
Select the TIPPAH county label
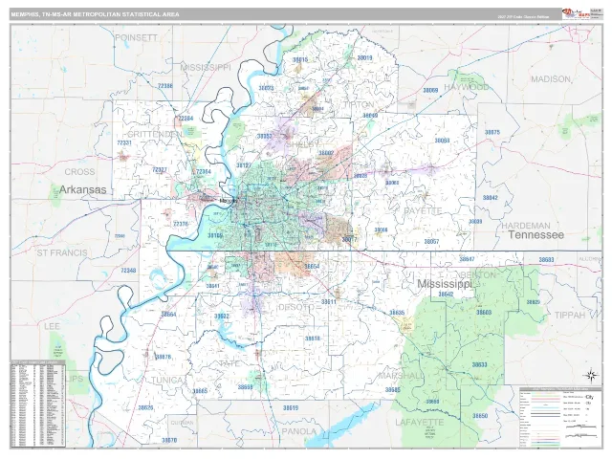tap(570, 315)
